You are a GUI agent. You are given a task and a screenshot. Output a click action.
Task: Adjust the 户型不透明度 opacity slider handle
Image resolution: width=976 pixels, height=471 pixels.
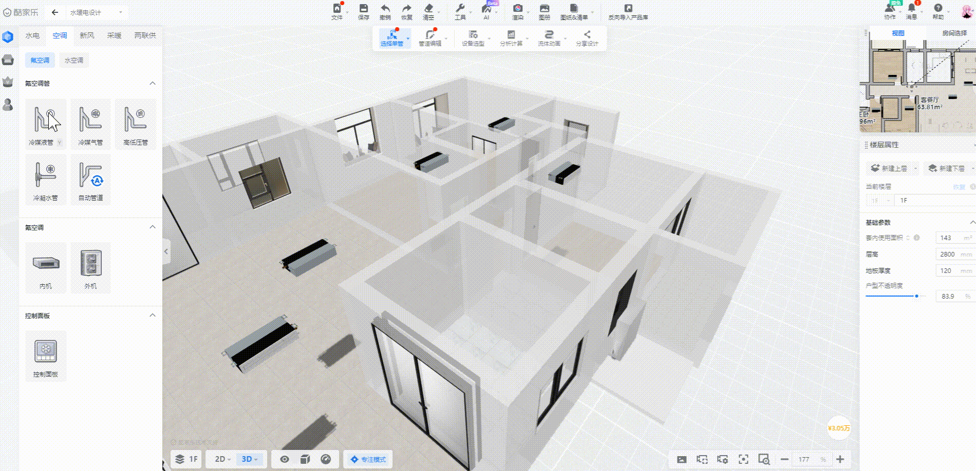916,296
